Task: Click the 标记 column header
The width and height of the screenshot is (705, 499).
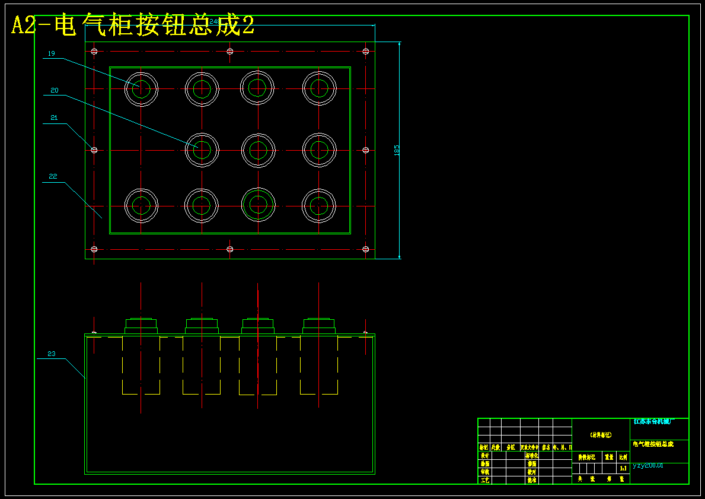Action: pyautogui.click(x=483, y=448)
